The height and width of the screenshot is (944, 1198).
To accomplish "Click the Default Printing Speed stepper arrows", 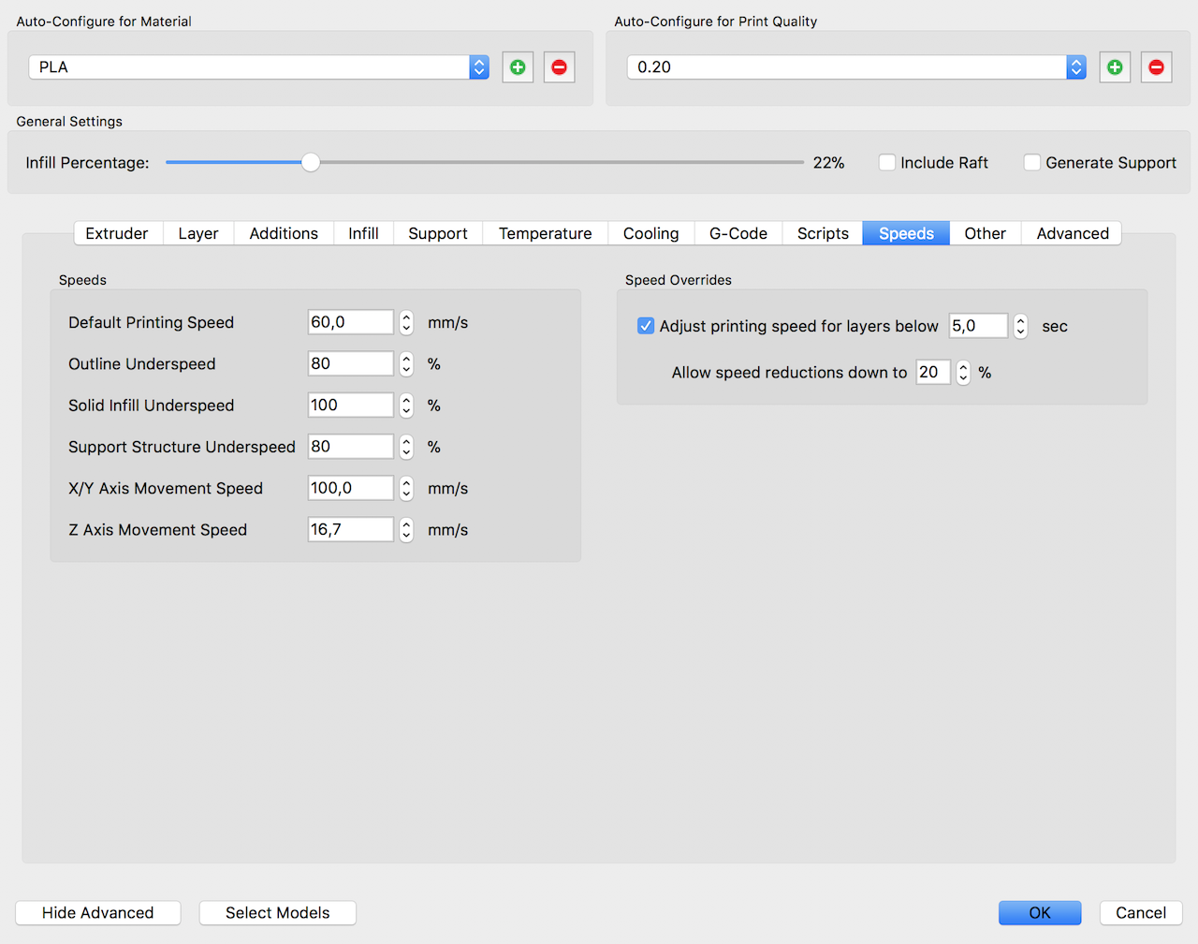I will 406,322.
